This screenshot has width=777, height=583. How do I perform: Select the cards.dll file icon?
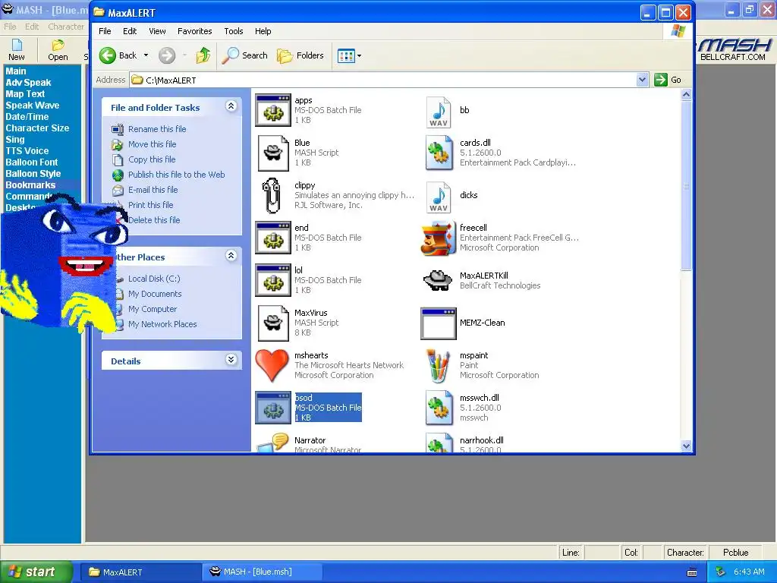point(439,153)
